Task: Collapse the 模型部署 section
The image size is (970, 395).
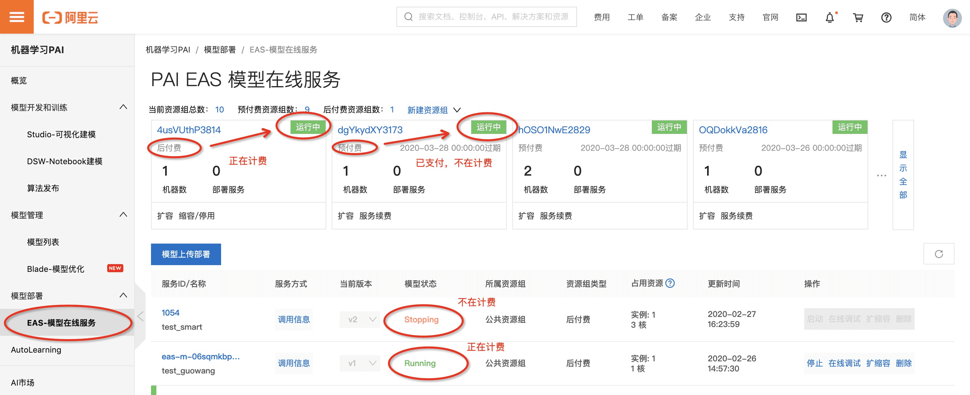Action: pos(123,295)
